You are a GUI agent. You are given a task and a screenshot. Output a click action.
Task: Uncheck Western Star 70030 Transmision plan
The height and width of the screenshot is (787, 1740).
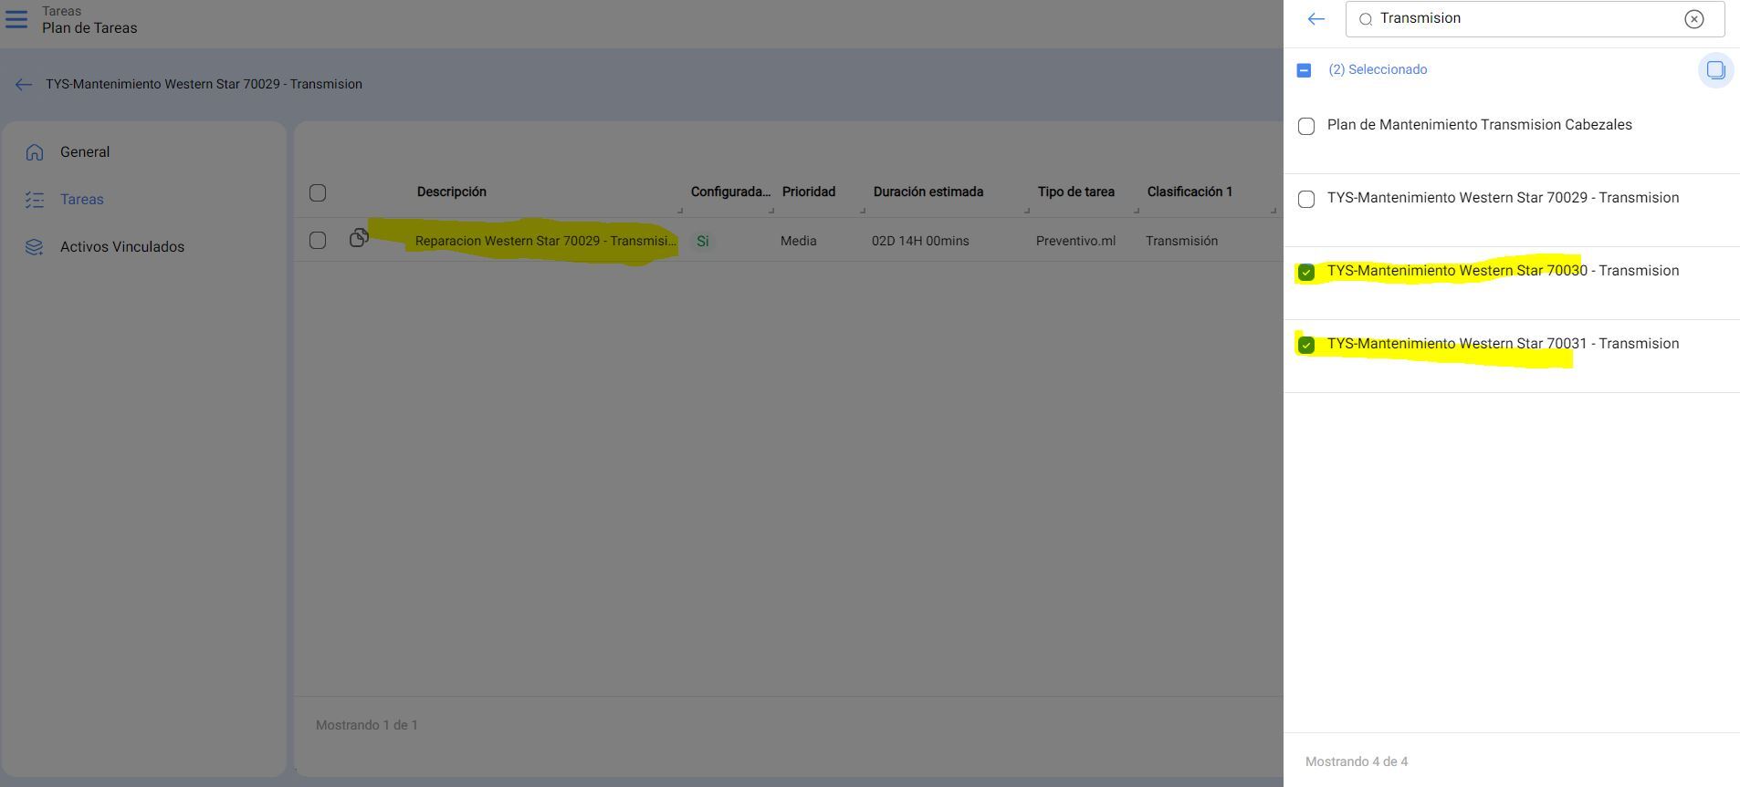click(1306, 273)
